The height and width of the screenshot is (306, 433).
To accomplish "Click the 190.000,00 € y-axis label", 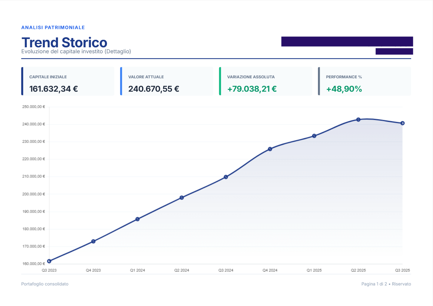I will [x=34, y=211].
